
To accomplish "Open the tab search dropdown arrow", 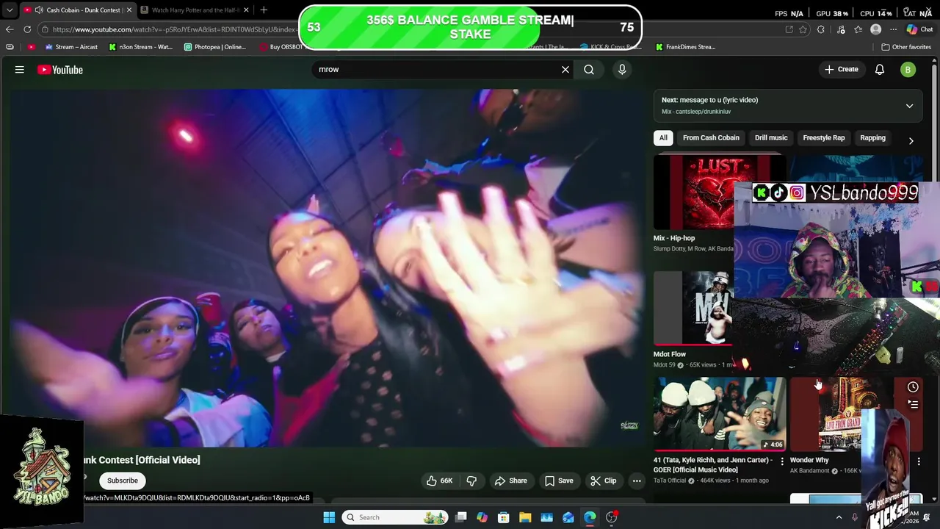I will [x=10, y=10].
